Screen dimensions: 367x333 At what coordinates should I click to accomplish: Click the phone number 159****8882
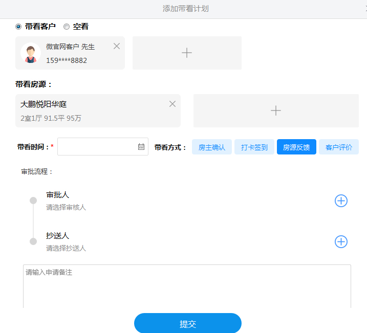tap(67, 60)
